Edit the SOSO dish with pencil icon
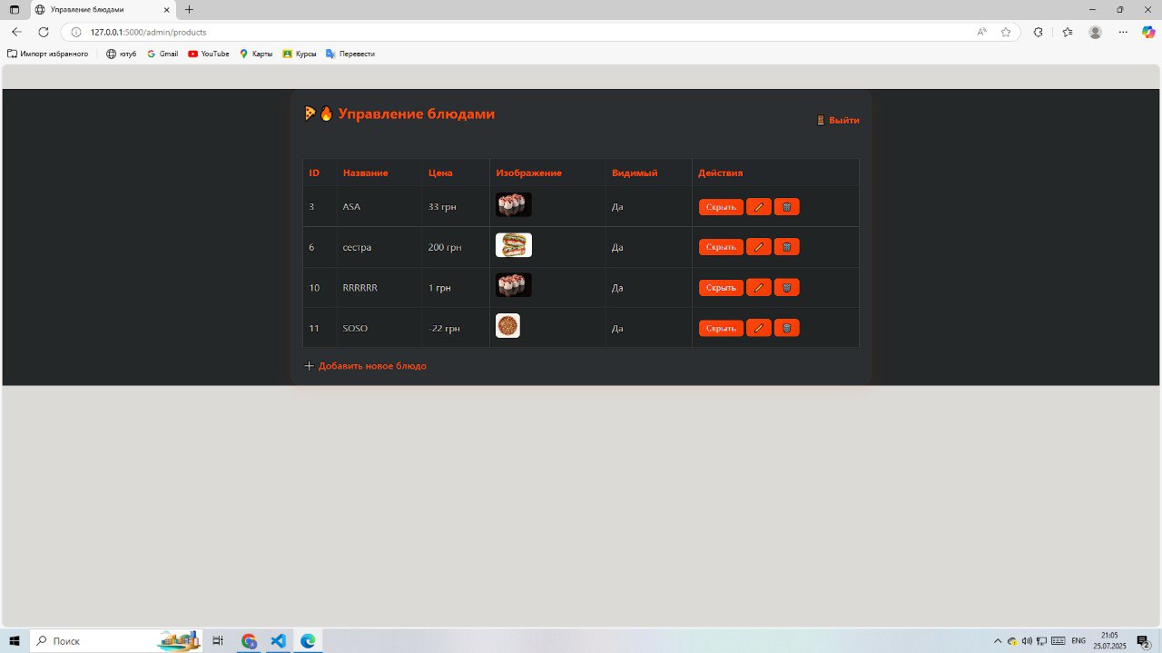 [x=758, y=328]
